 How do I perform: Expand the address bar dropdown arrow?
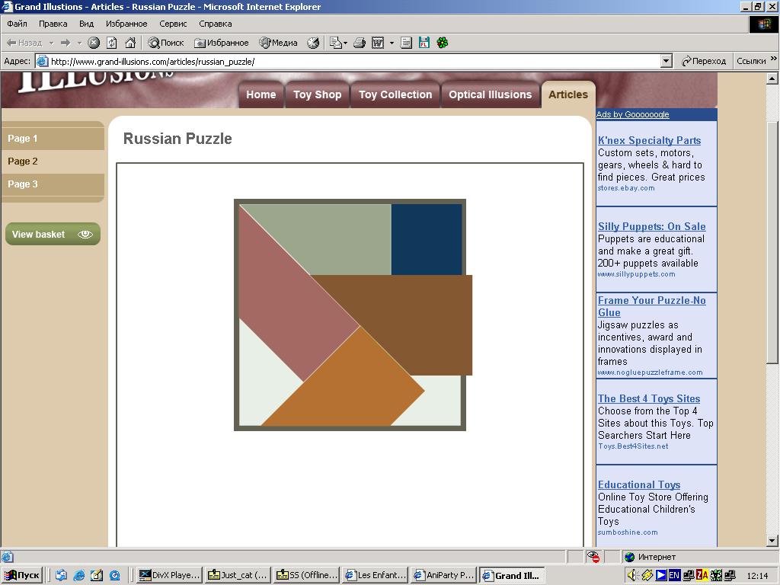tap(666, 61)
